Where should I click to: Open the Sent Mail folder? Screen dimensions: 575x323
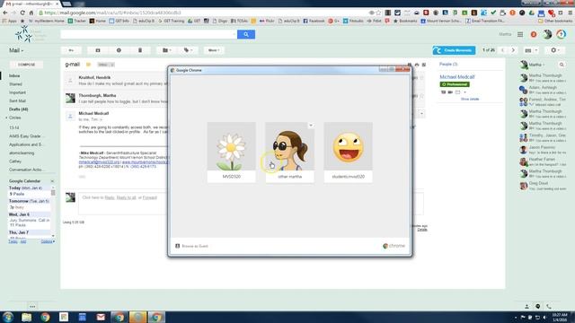tap(17, 101)
